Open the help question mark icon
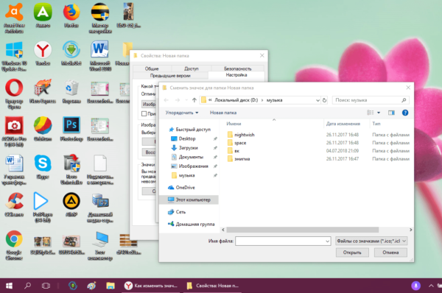442x293 pixels. (405, 113)
